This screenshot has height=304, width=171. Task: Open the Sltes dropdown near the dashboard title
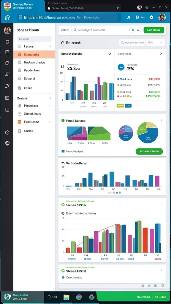tap(156, 42)
